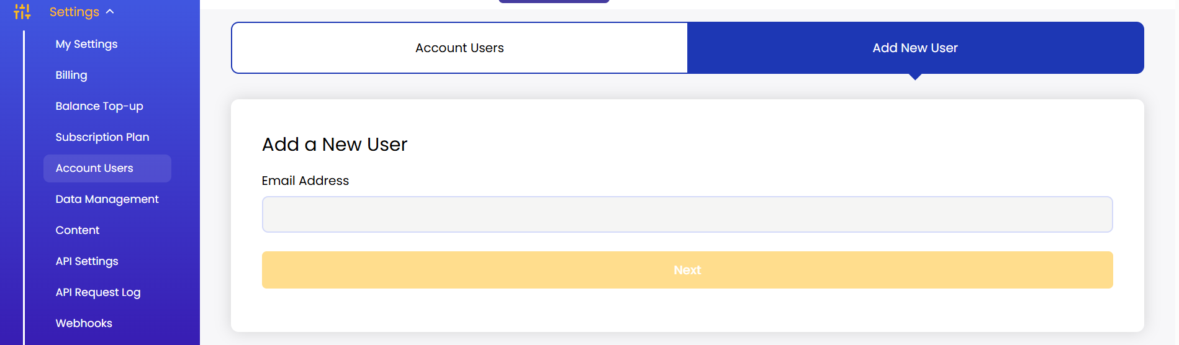Viewport: 1179px width, 345px height.
Task: View the API Request Log
Action: pyautogui.click(x=98, y=292)
